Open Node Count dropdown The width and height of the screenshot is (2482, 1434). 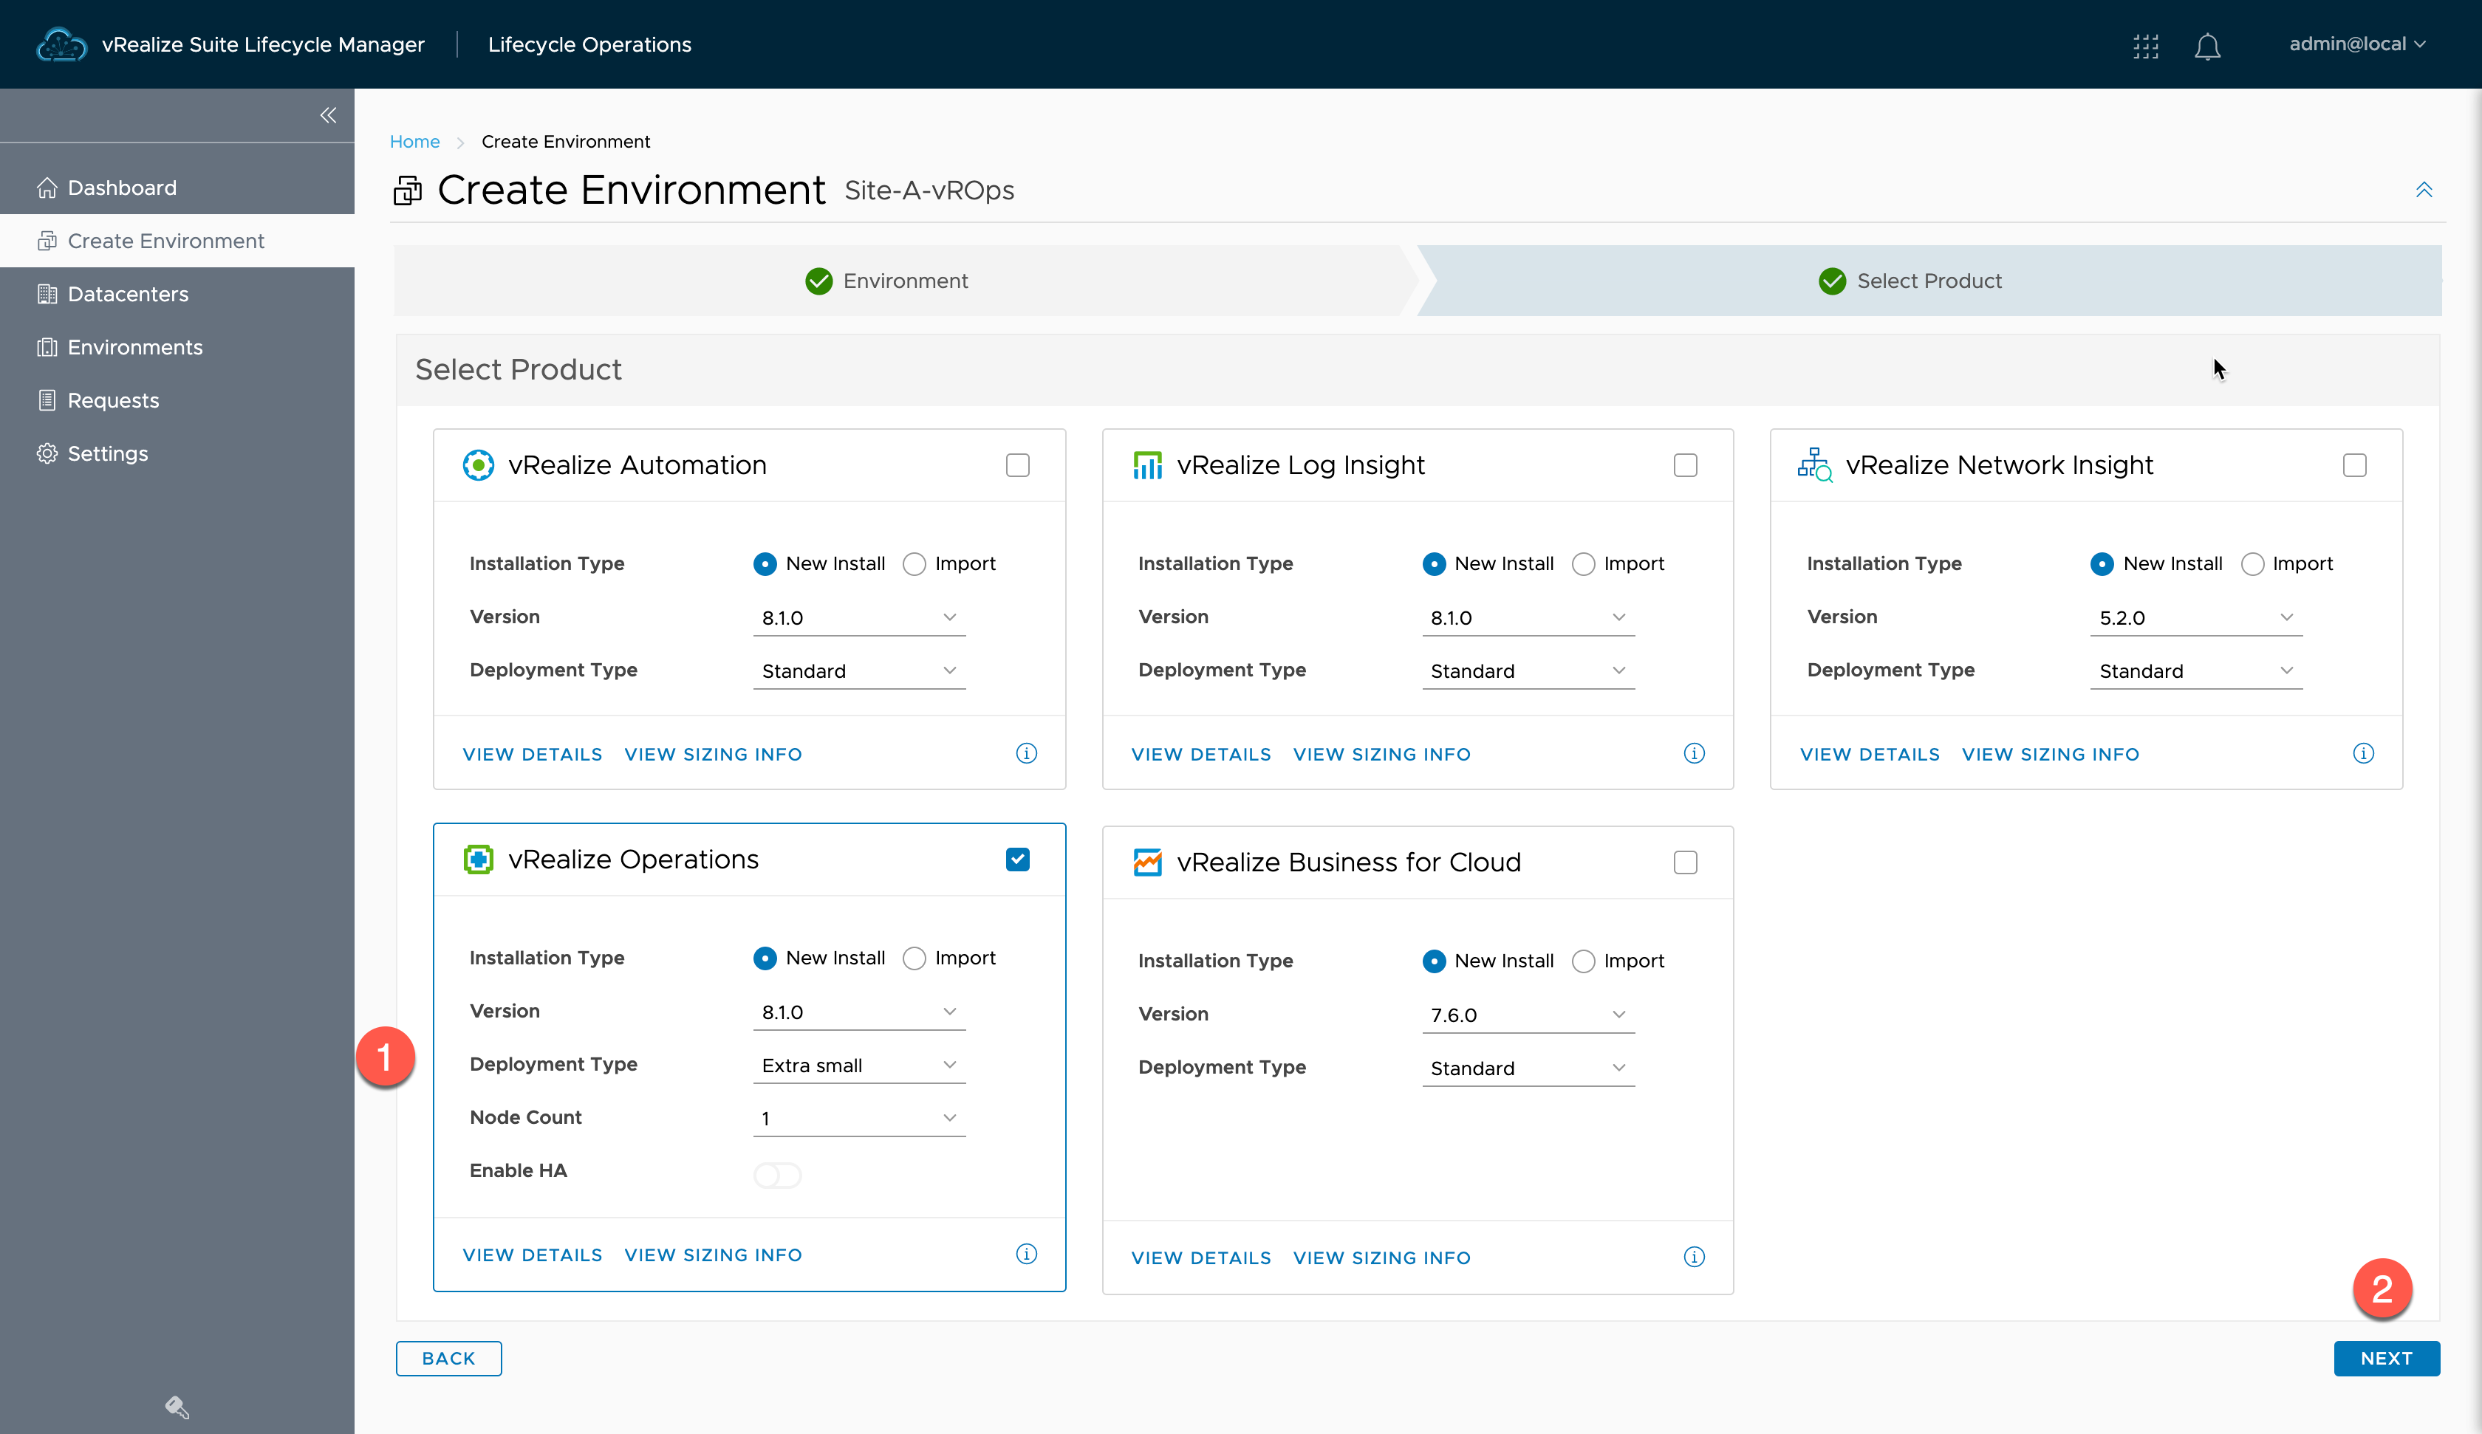[x=858, y=1118]
